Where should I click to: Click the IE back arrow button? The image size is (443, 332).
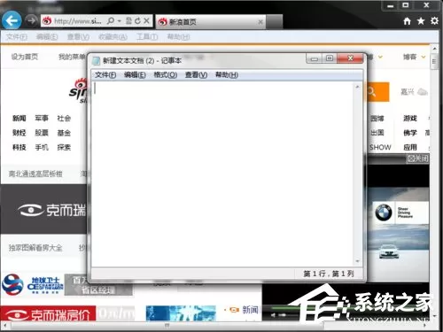tap(12, 20)
